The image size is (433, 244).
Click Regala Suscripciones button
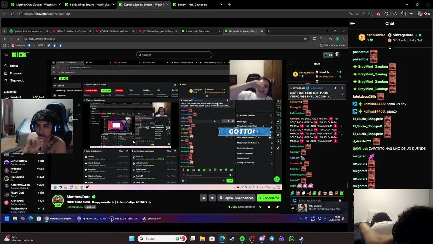236,198
